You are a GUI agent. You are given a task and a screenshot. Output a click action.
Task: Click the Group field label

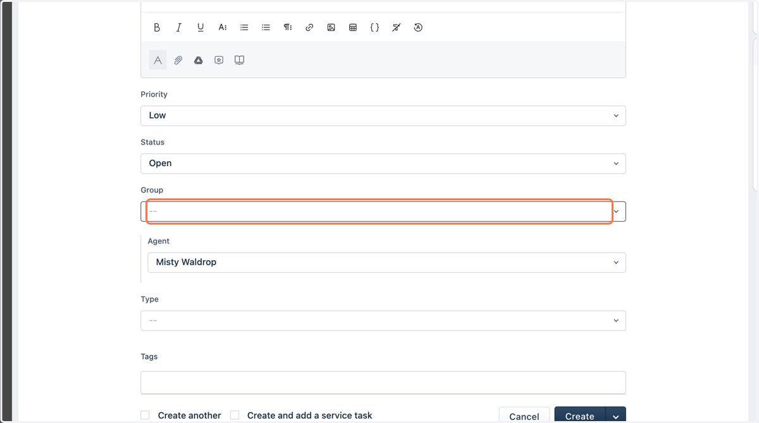[152, 190]
